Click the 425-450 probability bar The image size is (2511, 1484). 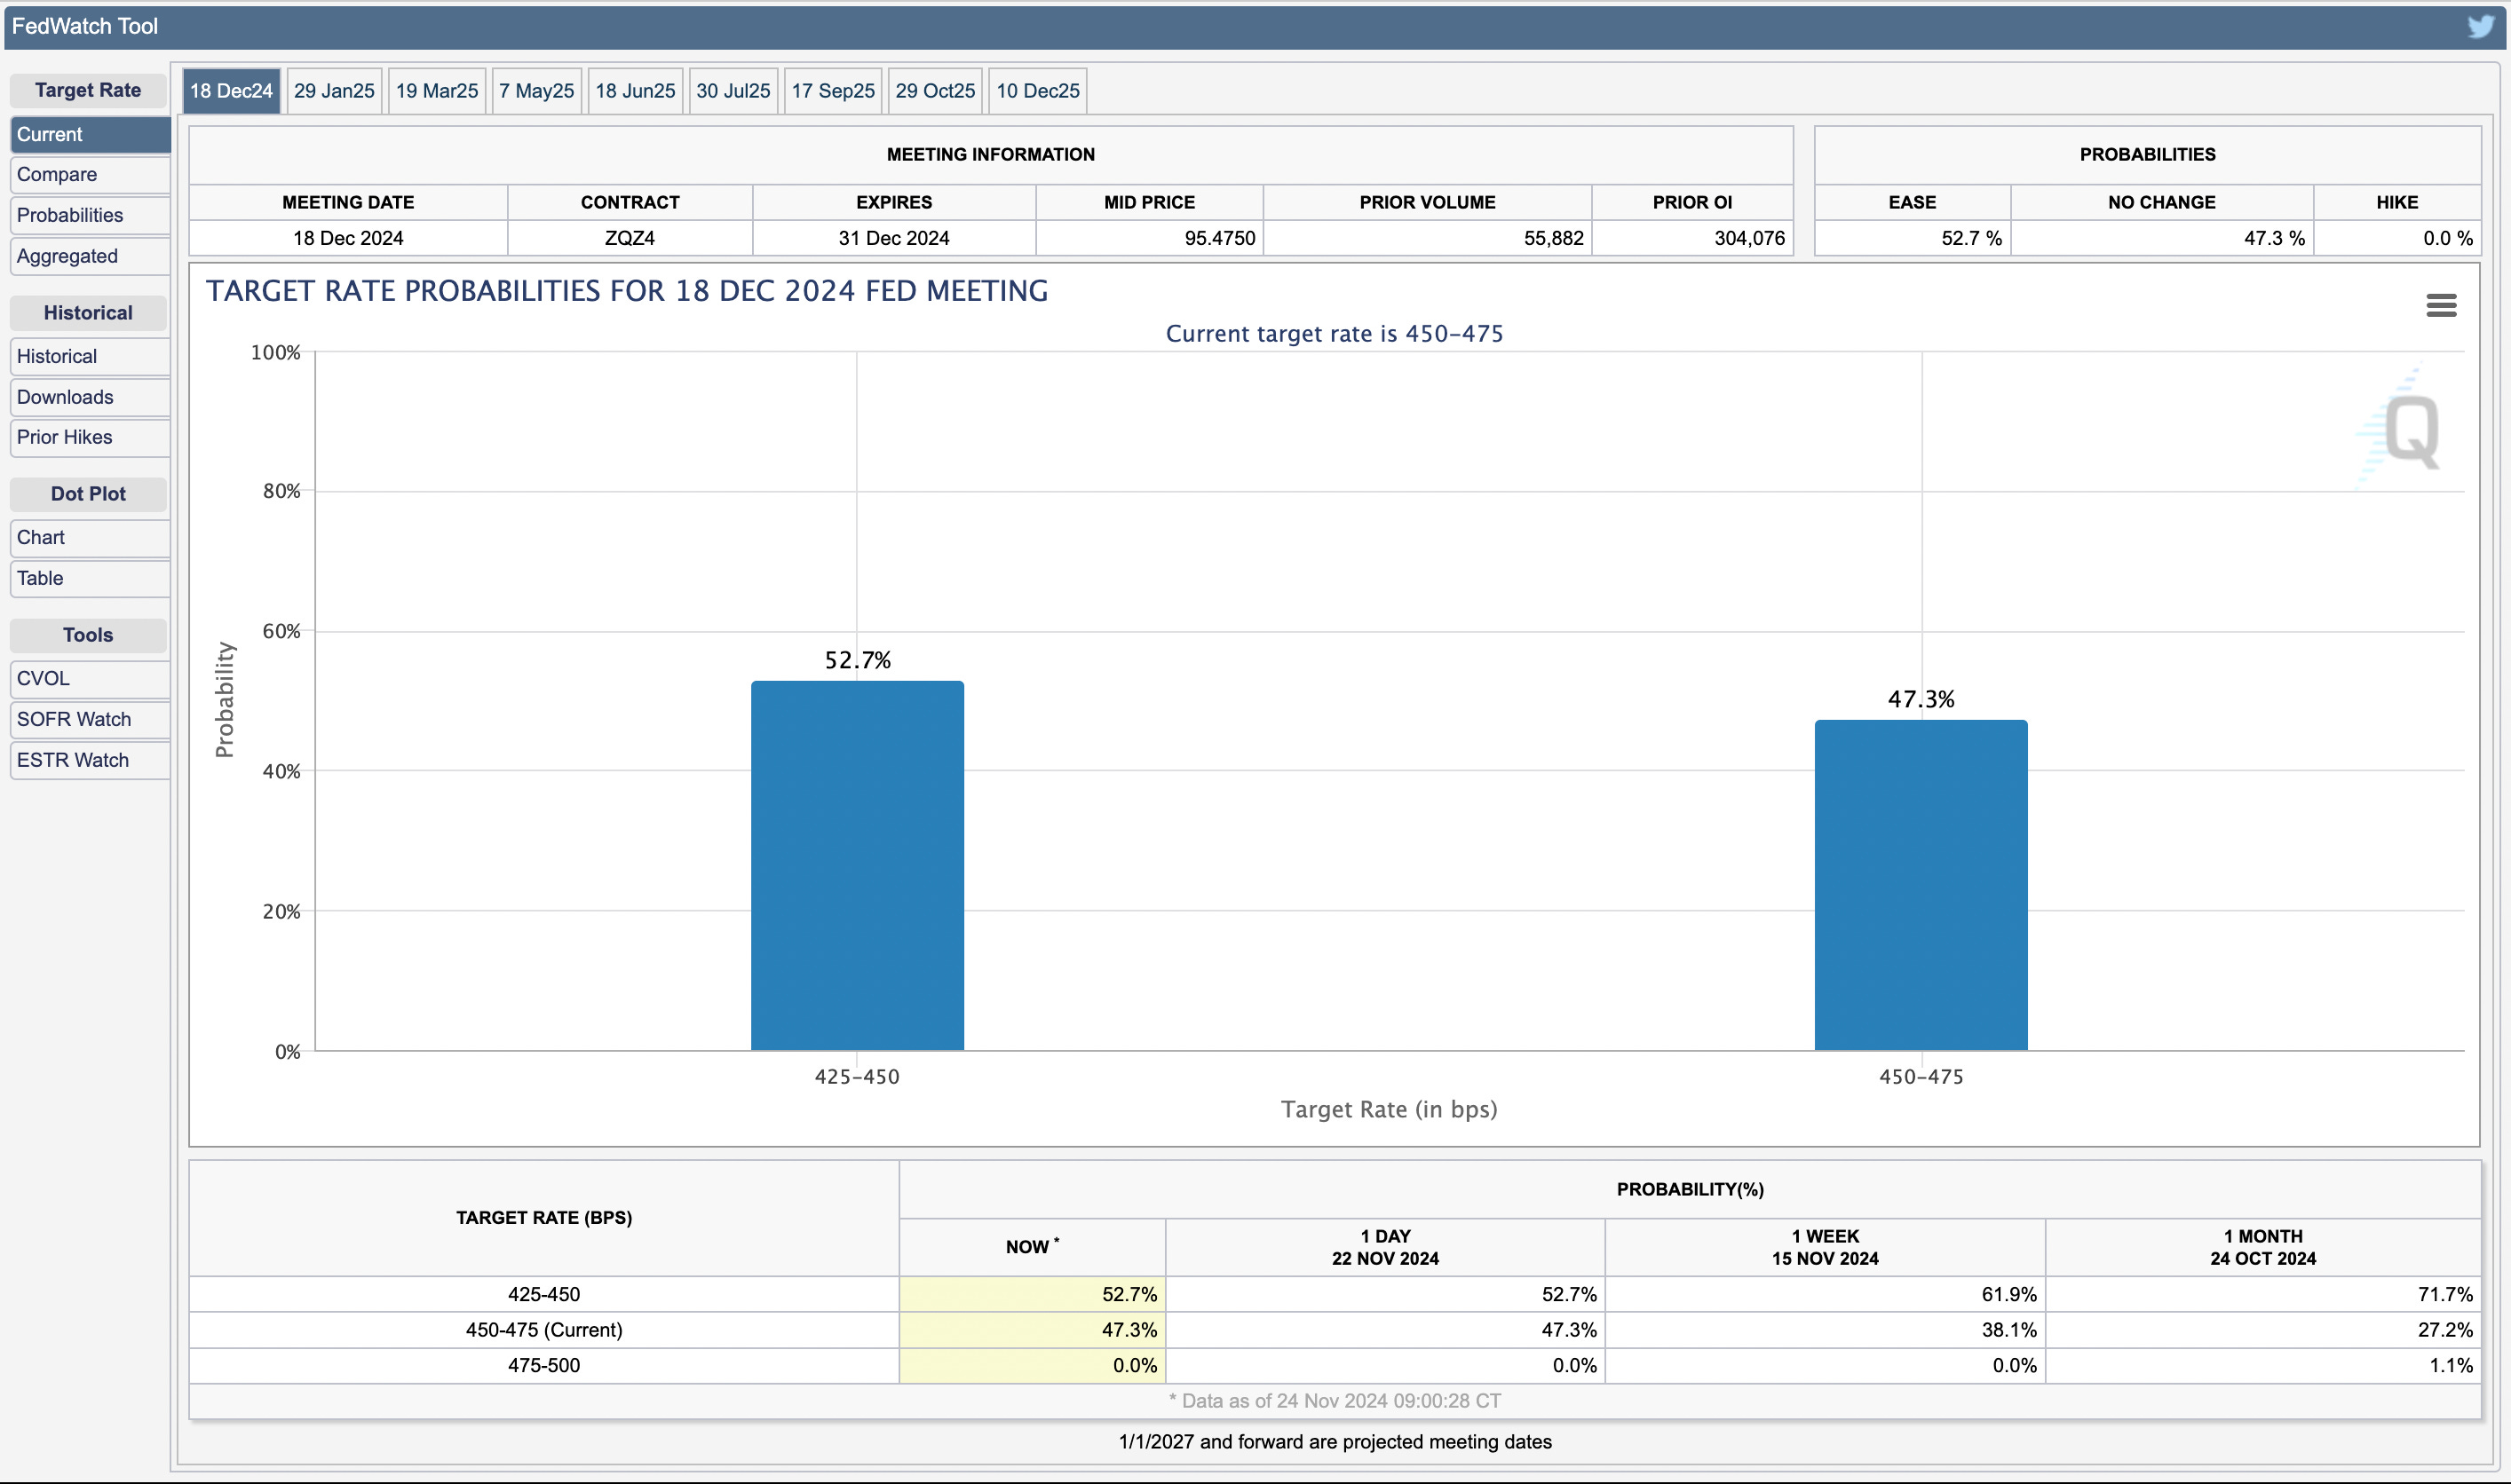point(858,866)
